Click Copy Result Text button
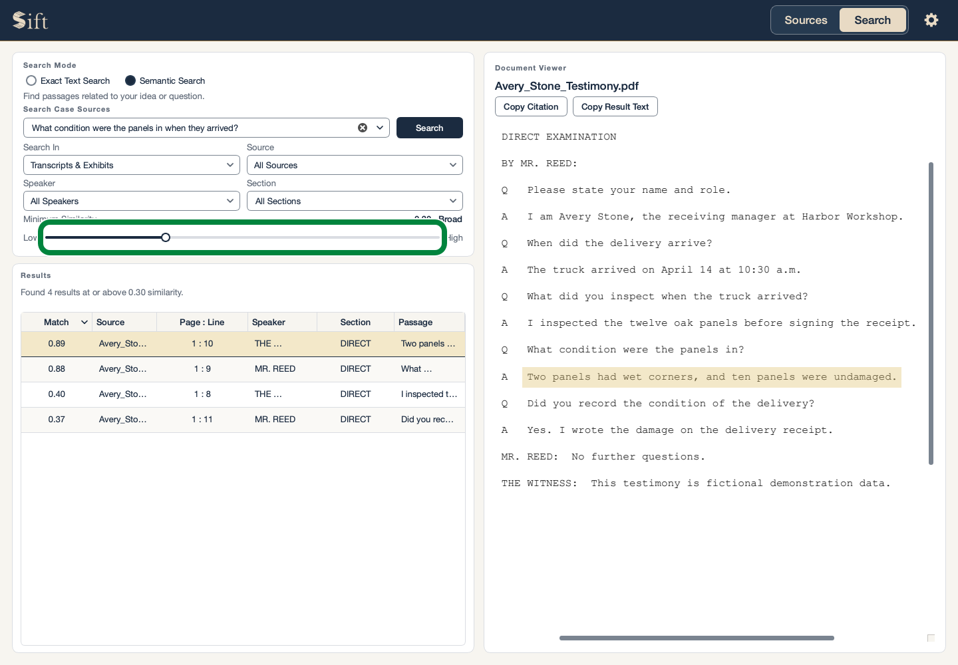958x665 pixels. [x=615, y=106]
